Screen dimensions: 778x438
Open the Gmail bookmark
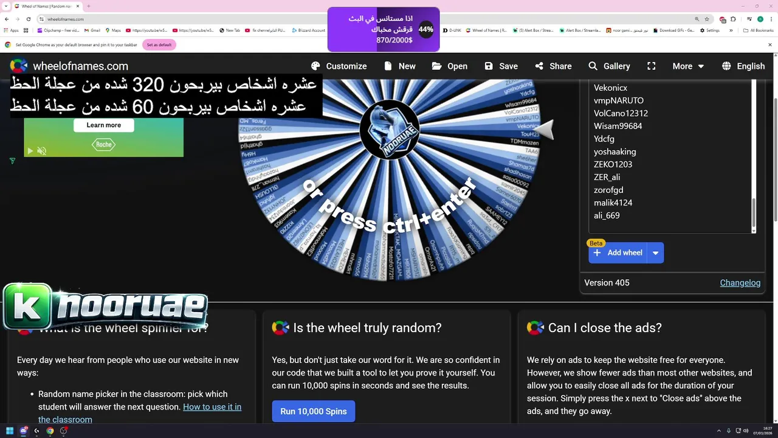point(92,30)
